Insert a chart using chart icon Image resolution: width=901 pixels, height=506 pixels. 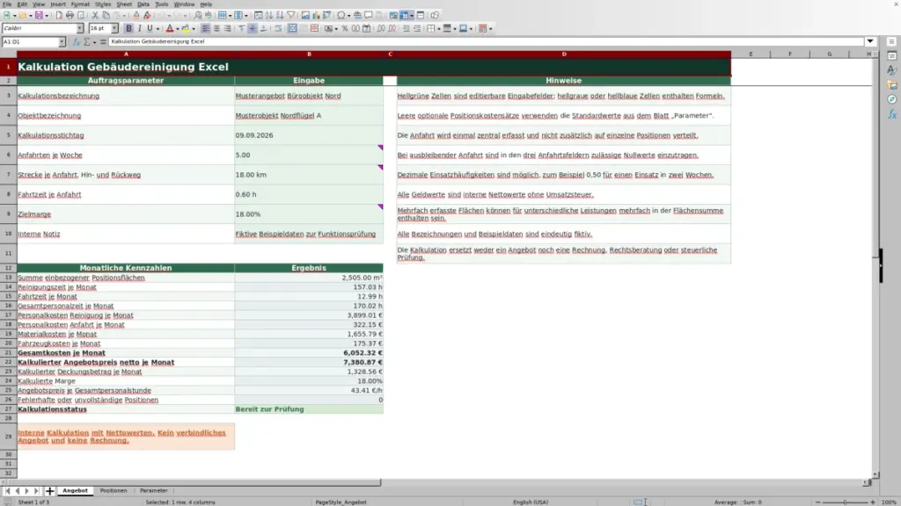(316, 16)
